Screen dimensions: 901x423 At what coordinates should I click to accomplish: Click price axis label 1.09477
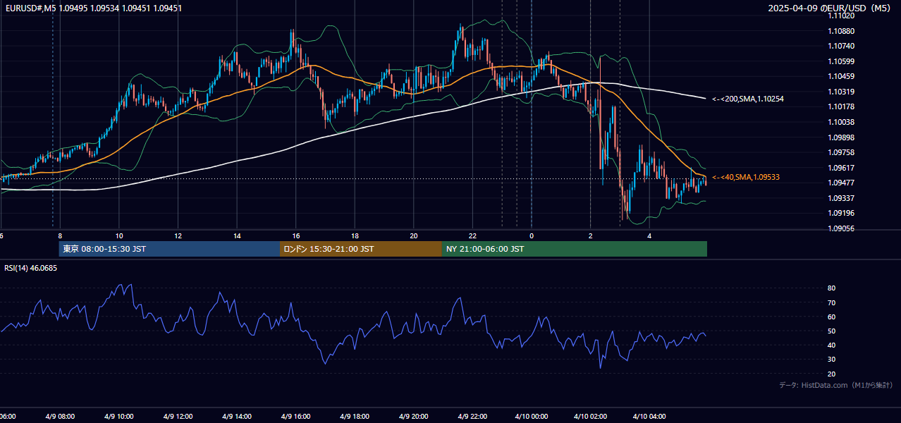(x=842, y=183)
